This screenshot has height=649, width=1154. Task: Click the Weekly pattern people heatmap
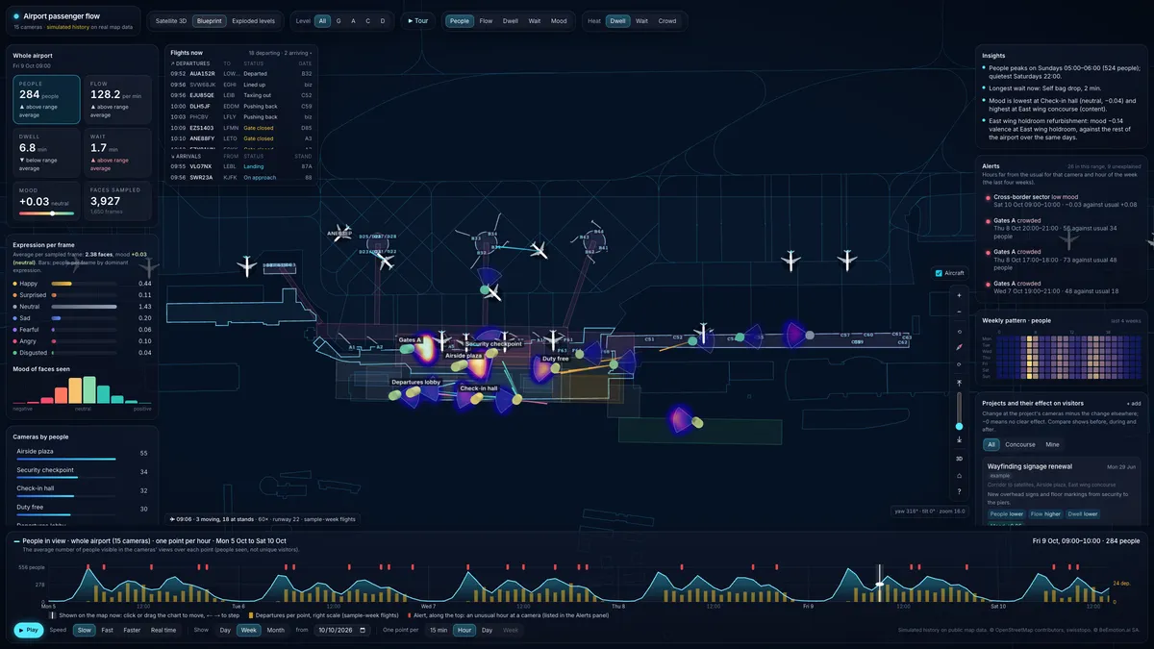coord(1067,357)
